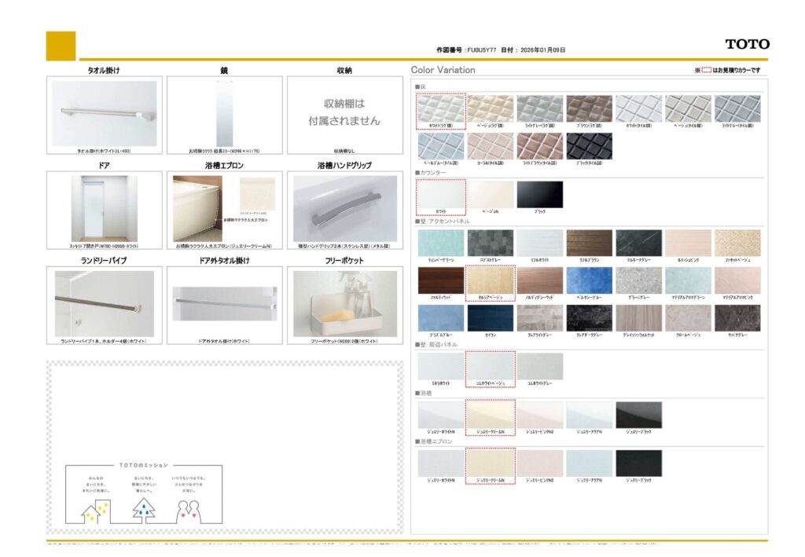Pick the blue ベルセシーブルー accent panel swatch
Image resolution: width=805 pixels, height=557 pixels.
click(x=589, y=280)
